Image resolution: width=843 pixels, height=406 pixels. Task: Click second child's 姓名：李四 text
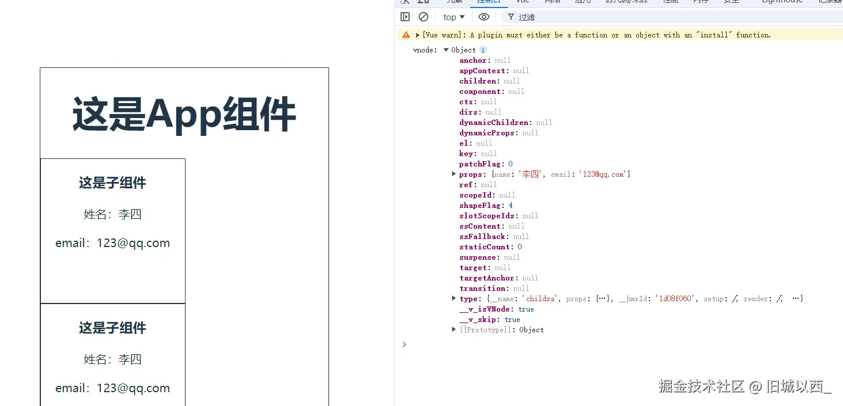tap(113, 359)
